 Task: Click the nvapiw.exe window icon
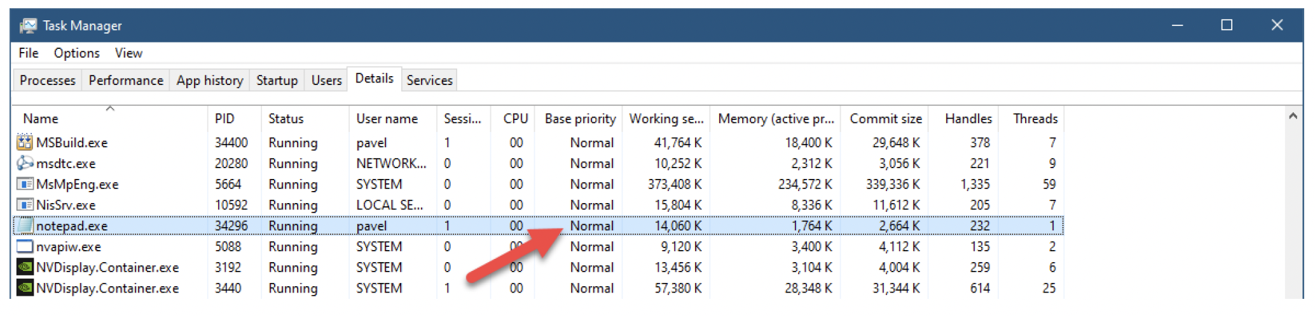click(x=25, y=246)
